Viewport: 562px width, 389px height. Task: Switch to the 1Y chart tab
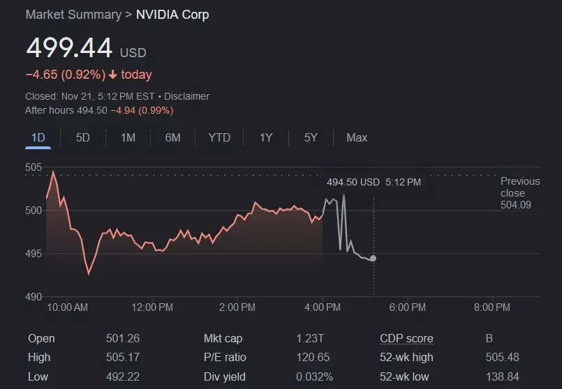click(x=266, y=138)
